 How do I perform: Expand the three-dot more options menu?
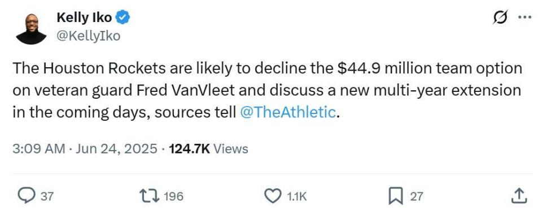pos(524,17)
